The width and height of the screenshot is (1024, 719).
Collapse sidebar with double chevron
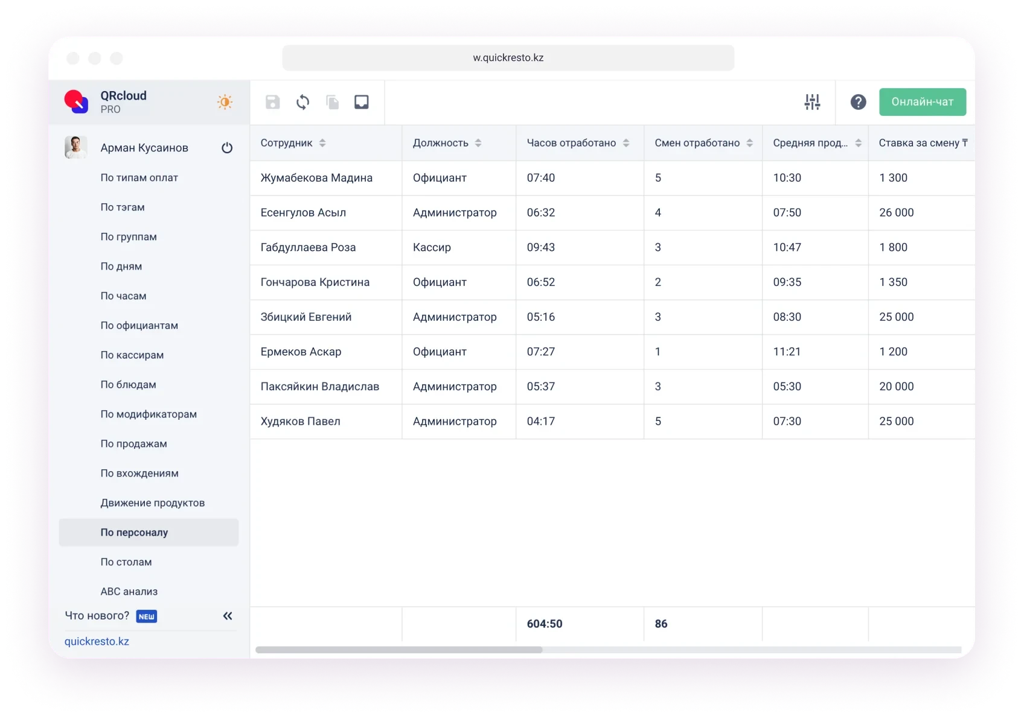tap(228, 616)
